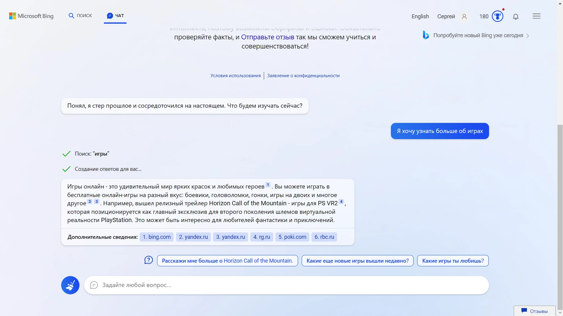Open 'Условия использования'

tap(235, 75)
